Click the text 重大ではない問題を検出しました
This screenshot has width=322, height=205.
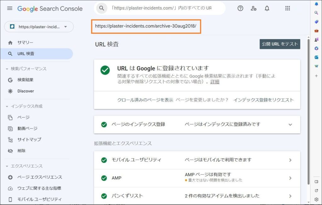[215, 180]
